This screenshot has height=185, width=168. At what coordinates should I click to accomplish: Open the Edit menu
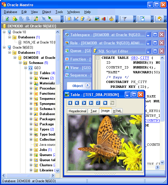(24, 12)
